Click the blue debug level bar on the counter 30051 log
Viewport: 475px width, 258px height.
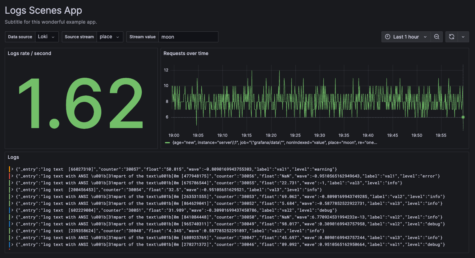coord(10,210)
